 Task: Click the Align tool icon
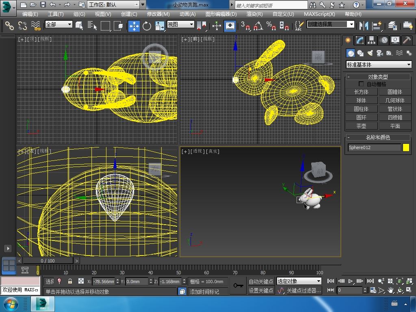tap(377, 26)
